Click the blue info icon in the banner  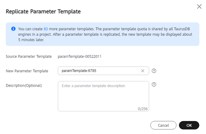click(x=13, y=29)
